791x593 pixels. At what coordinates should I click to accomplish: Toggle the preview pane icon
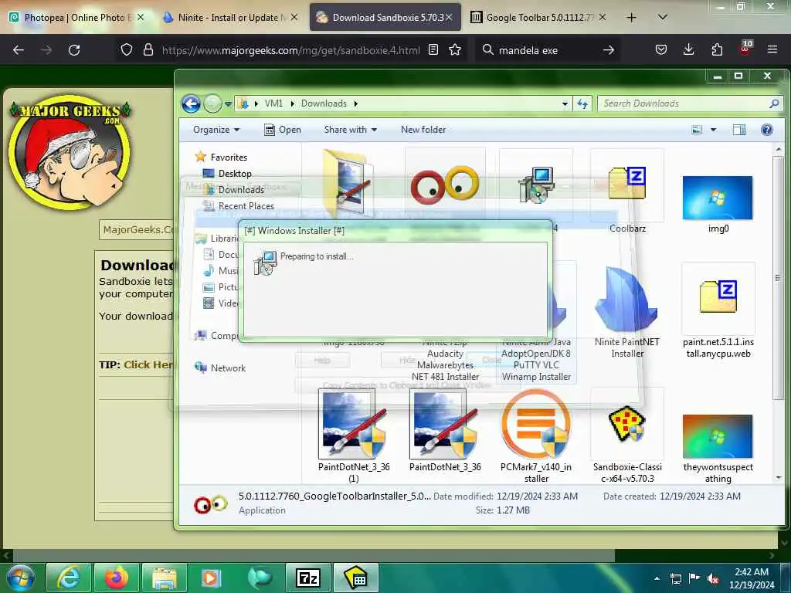(x=739, y=130)
